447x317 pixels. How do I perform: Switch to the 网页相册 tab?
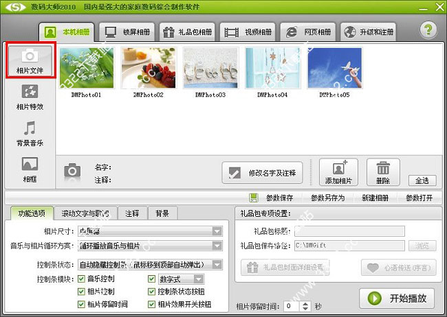tap(308, 32)
